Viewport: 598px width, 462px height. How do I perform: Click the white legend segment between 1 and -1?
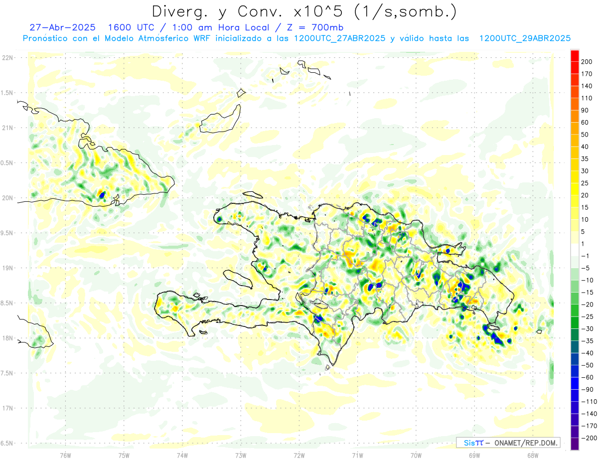tap(575, 250)
